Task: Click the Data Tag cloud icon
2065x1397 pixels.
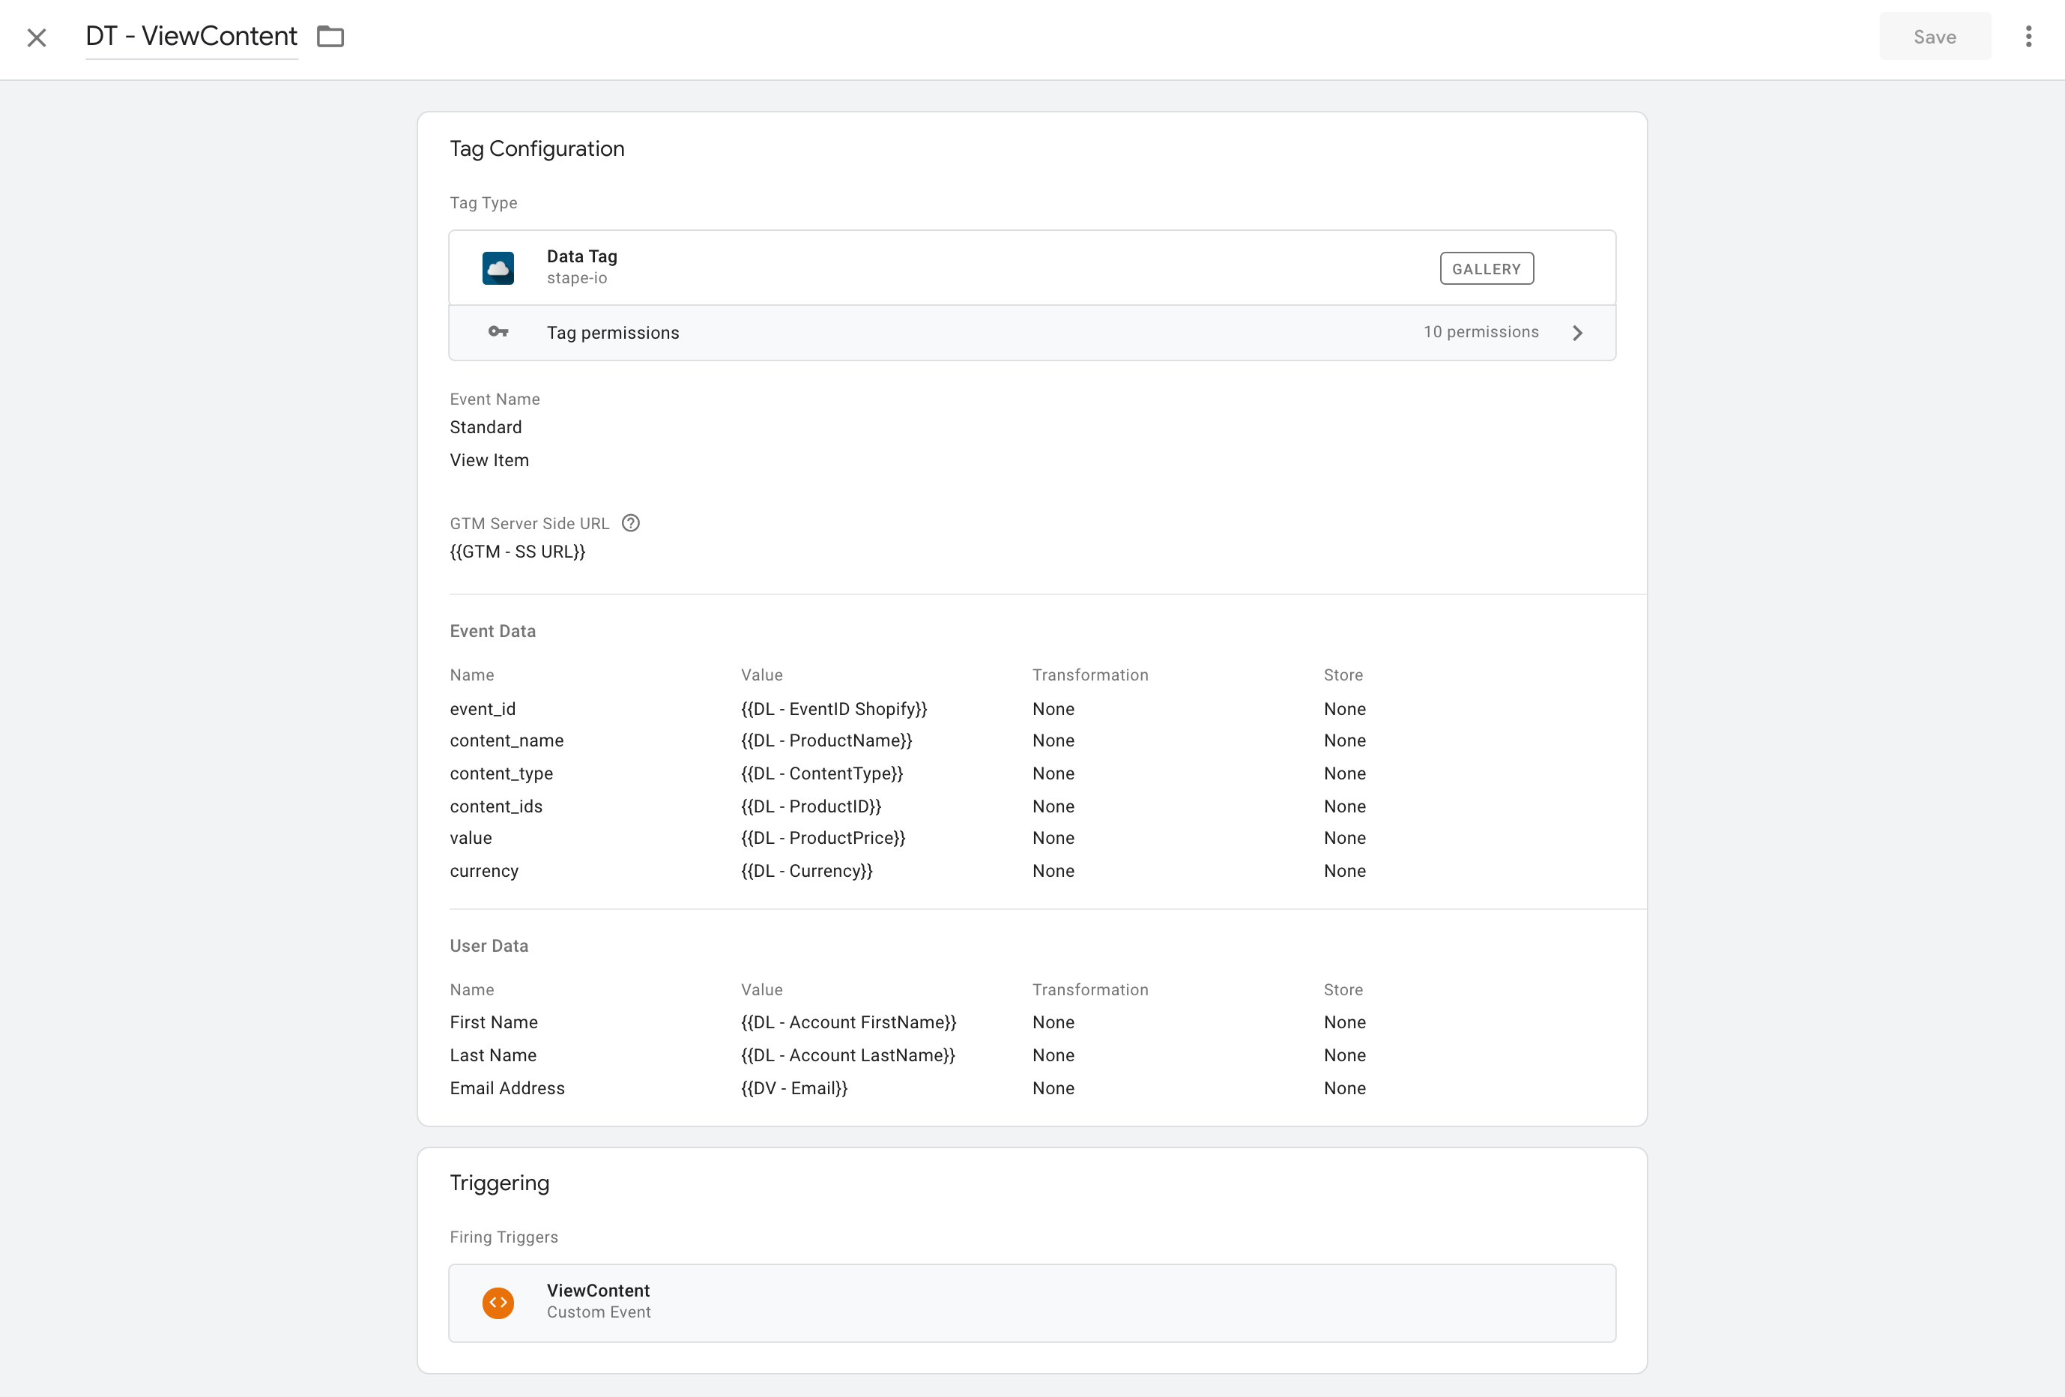Action: pos(498,268)
